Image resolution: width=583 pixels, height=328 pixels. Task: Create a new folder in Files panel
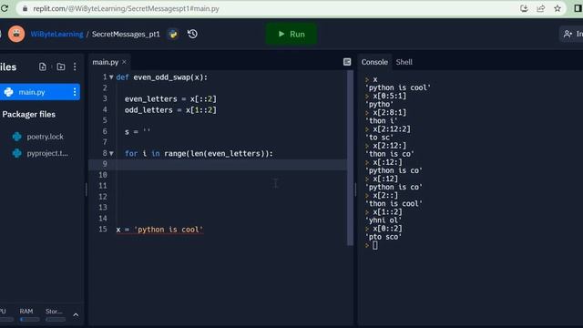(x=61, y=67)
